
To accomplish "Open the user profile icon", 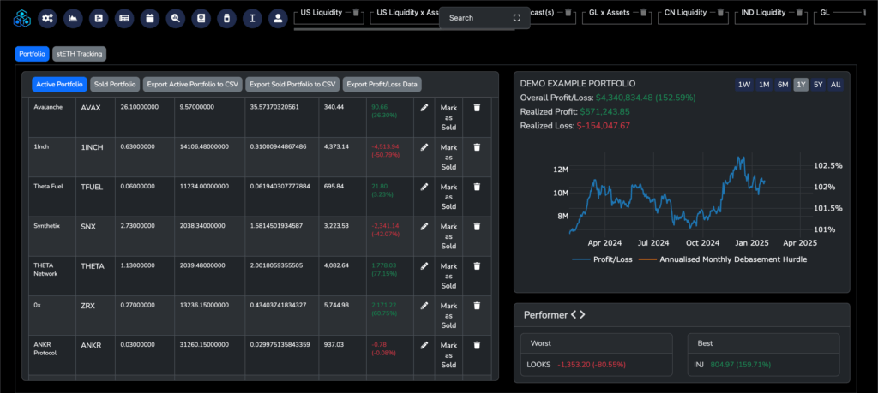I will tap(278, 18).
